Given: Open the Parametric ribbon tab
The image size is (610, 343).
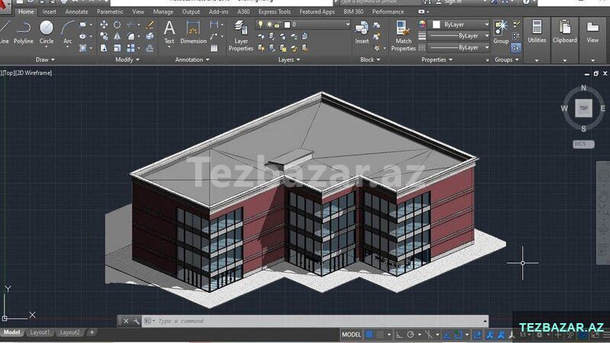Looking at the screenshot, I should [110, 11].
